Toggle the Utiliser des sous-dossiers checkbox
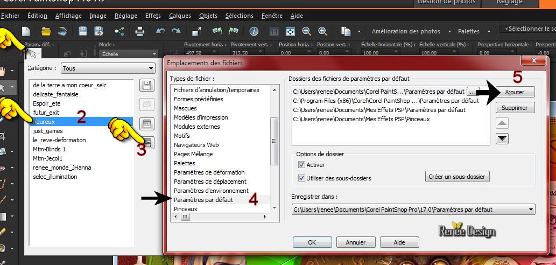Image resolution: width=556 pixels, height=265 pixels. coord(301,178)
